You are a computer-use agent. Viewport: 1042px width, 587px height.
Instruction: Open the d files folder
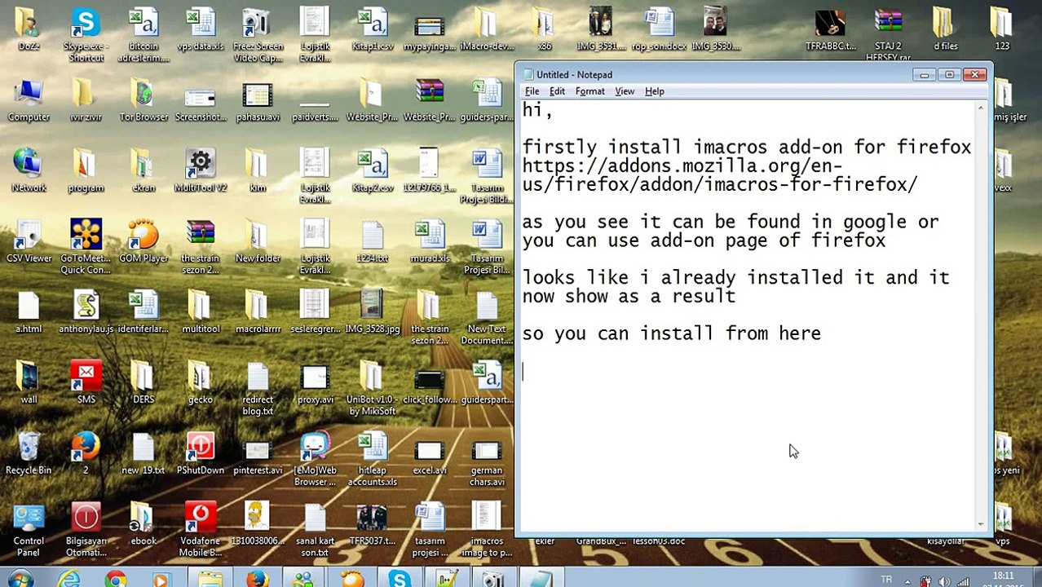946,29
